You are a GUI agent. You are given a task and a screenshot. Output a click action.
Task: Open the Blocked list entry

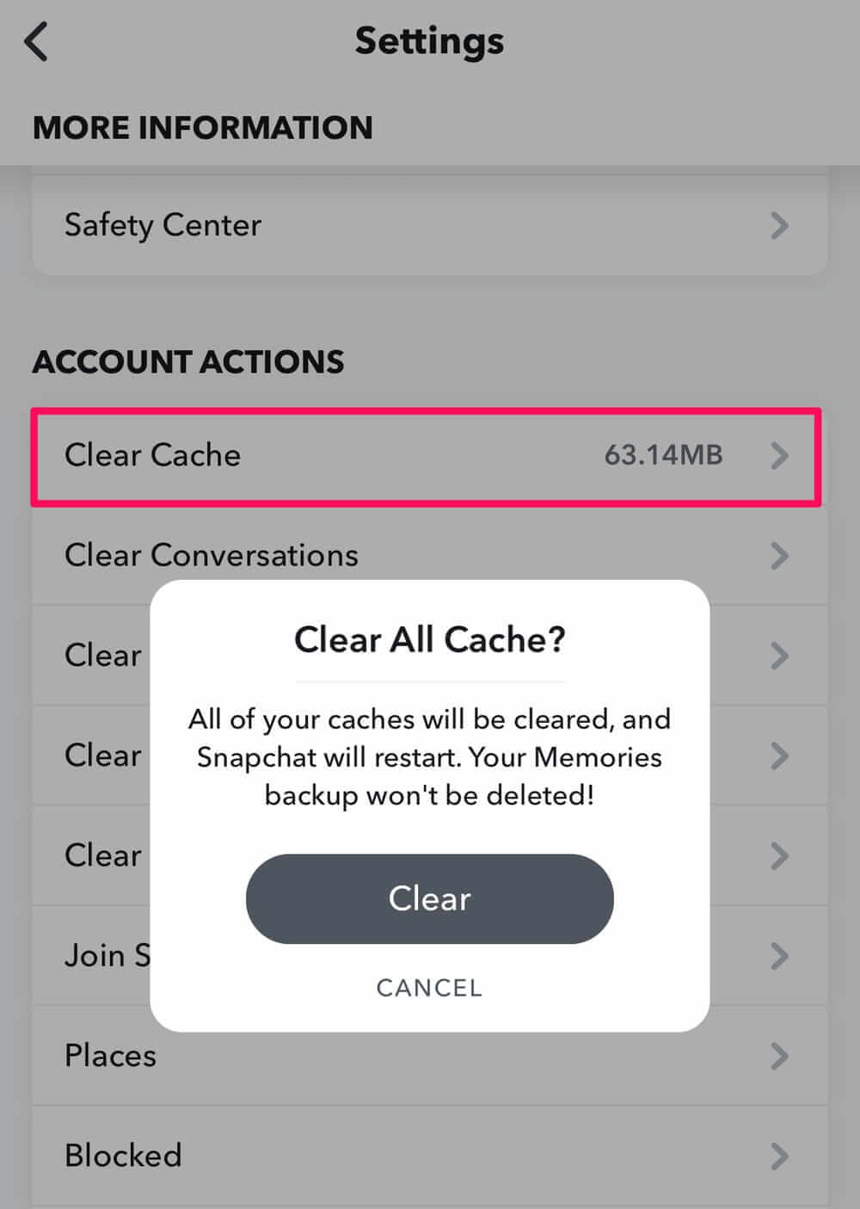(123, 1156)
